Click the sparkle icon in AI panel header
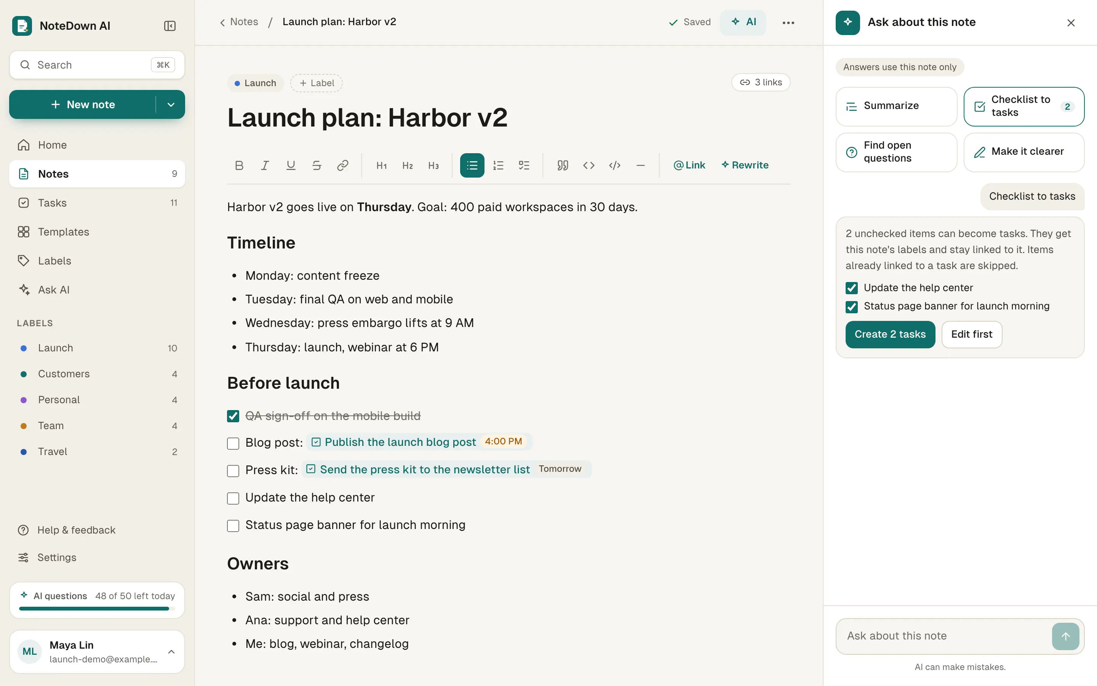Screen dimensions: 1097x686 [x=847, y=22]
